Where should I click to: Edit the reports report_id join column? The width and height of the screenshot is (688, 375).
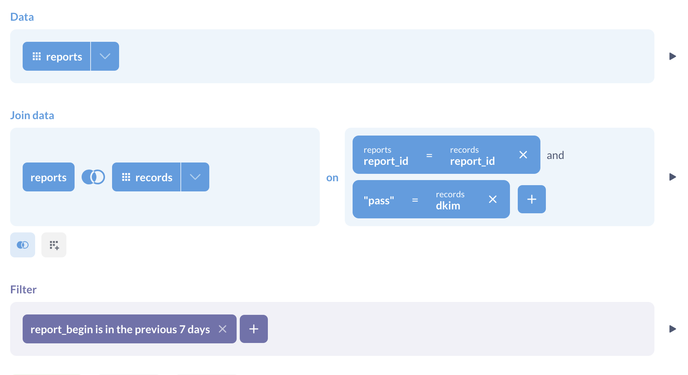(386, 155)
